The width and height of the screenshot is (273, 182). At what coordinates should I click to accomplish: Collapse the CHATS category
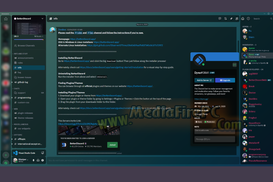(x=16, y=88)
